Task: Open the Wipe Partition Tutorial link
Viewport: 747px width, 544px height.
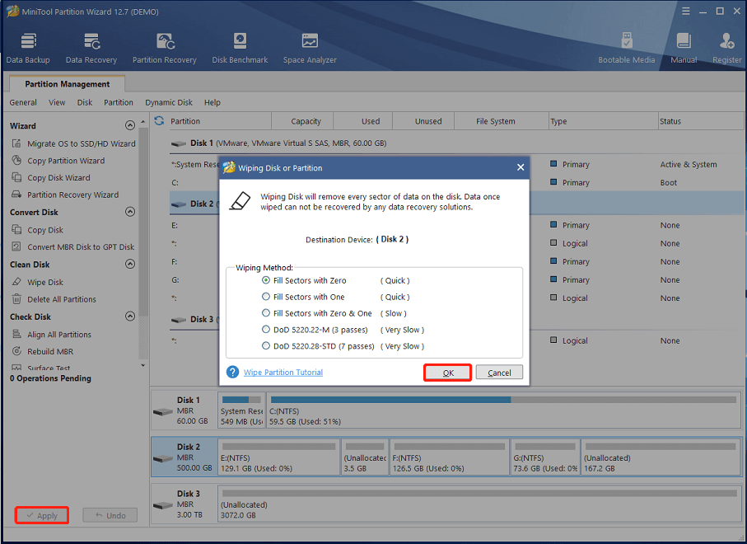Action: pyautogui.click(x=283, y=373)
